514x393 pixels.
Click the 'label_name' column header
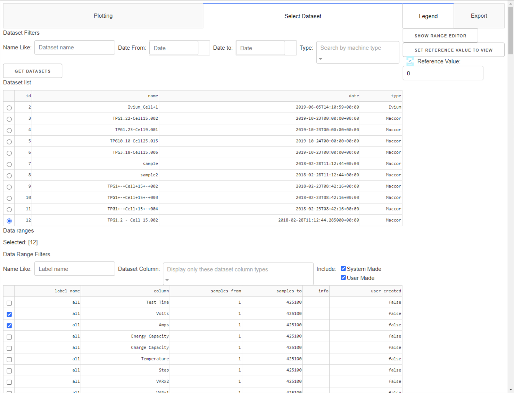click(x=48, y=291)
